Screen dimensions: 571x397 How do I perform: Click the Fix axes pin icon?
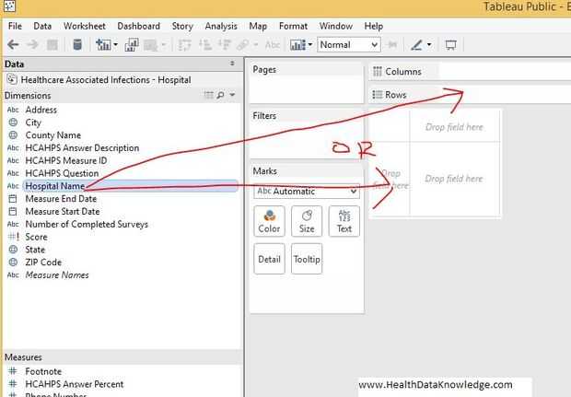click(x=392, y=45)
